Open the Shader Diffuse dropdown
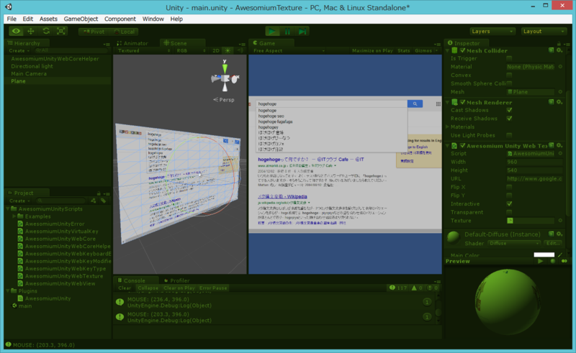The width and height of the screenshot is (576, 353). (x=514, y=243)
